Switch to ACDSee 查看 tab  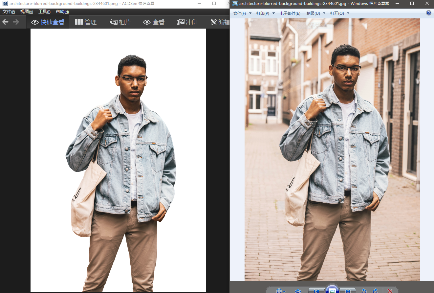pyautogui.click(x=154, y=22)
